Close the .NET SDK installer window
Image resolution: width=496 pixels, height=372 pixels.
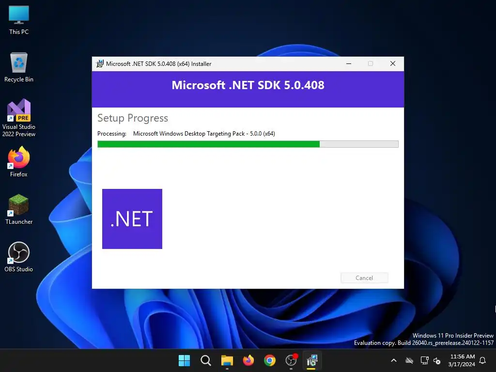392,63
